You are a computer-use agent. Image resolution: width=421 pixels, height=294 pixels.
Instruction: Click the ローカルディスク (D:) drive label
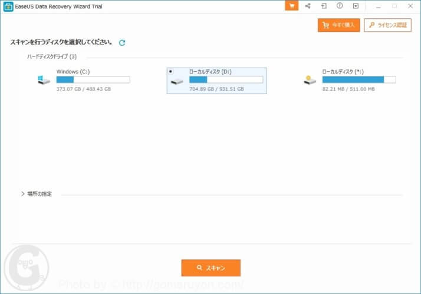point(210,72)
